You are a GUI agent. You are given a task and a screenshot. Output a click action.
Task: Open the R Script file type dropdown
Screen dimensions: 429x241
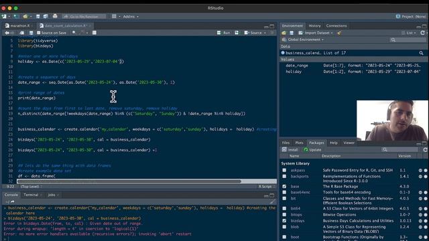(x=267, y=187)
